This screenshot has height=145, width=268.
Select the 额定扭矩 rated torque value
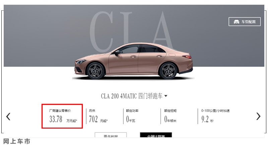point(170,119)
